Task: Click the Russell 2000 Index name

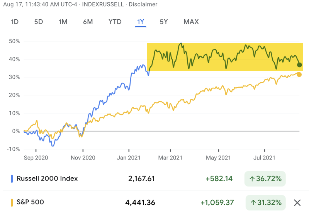Action: tap(47, 178)
